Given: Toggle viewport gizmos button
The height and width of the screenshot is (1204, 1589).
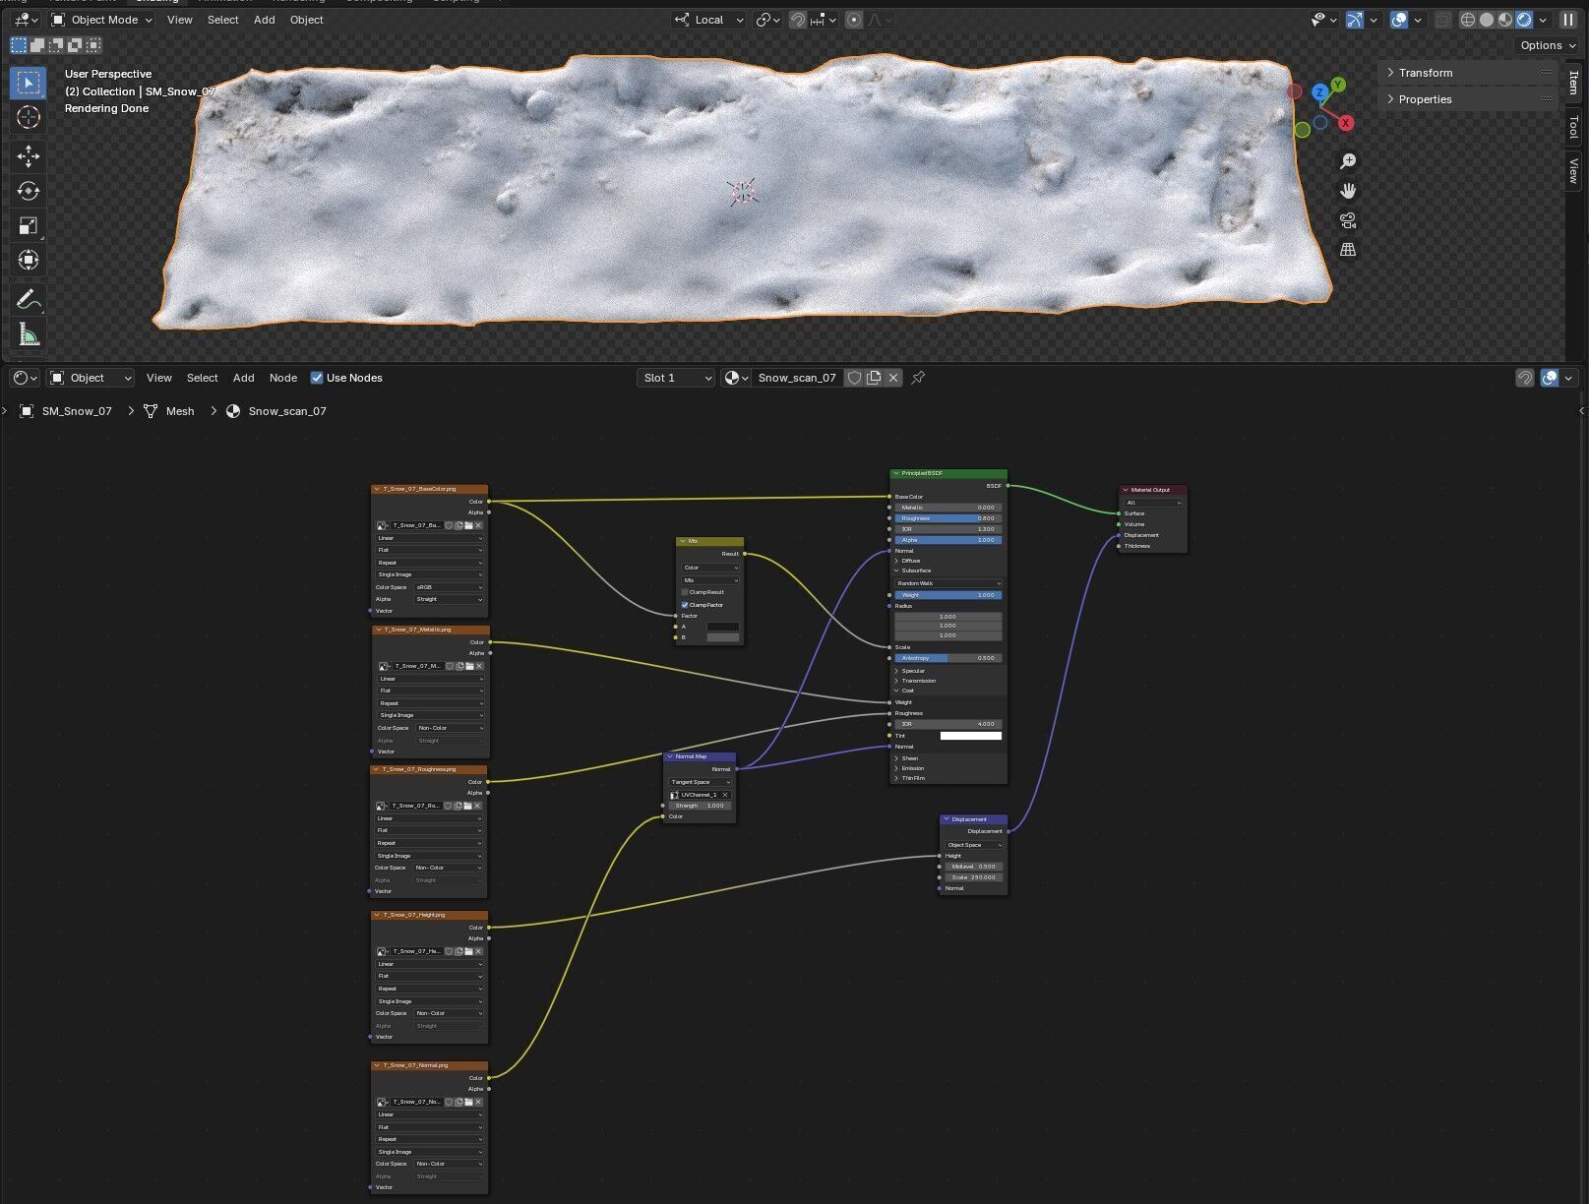Looking at the screenshot, I should (1355, 20).
